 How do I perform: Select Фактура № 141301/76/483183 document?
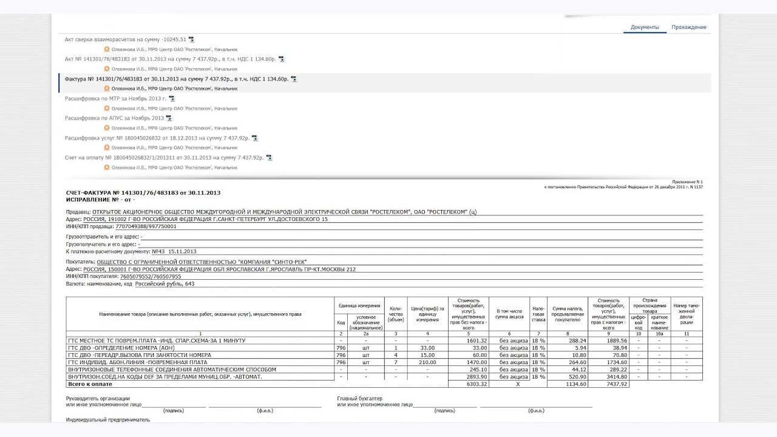[x=177, y=79]
